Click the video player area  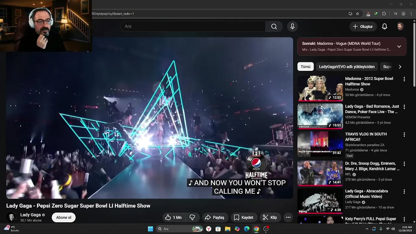coord(149,118)
